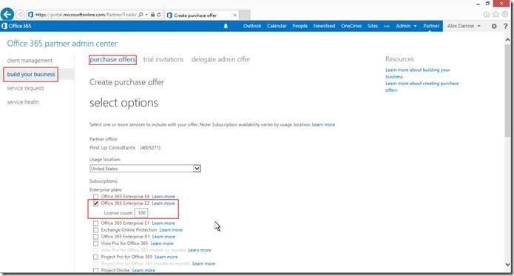Check Project Online checkbox
The image size is (514, 276).
95,270
